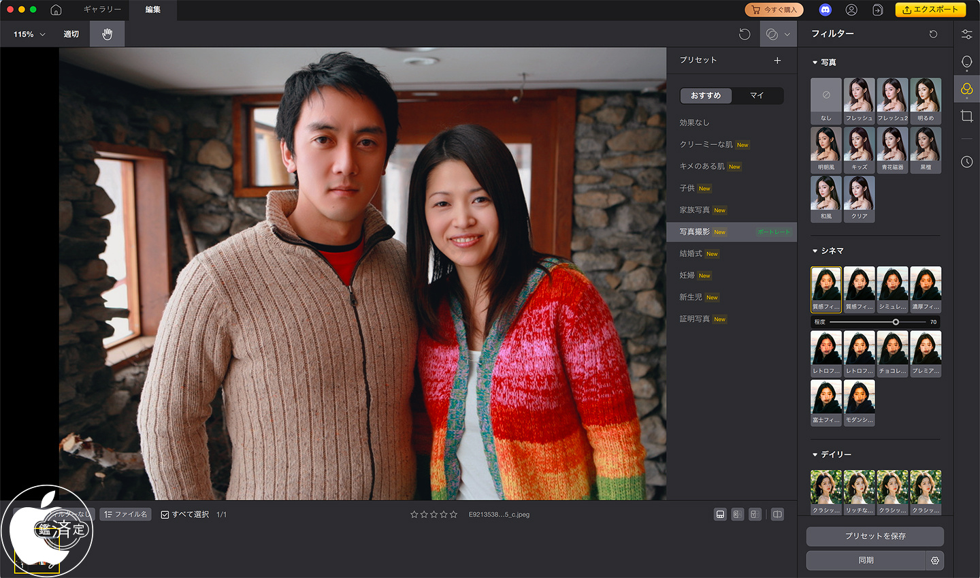Screen dimensions: 980x578
Task: Toggle the bottom filmstrip layout button
Action: (720, 515)
